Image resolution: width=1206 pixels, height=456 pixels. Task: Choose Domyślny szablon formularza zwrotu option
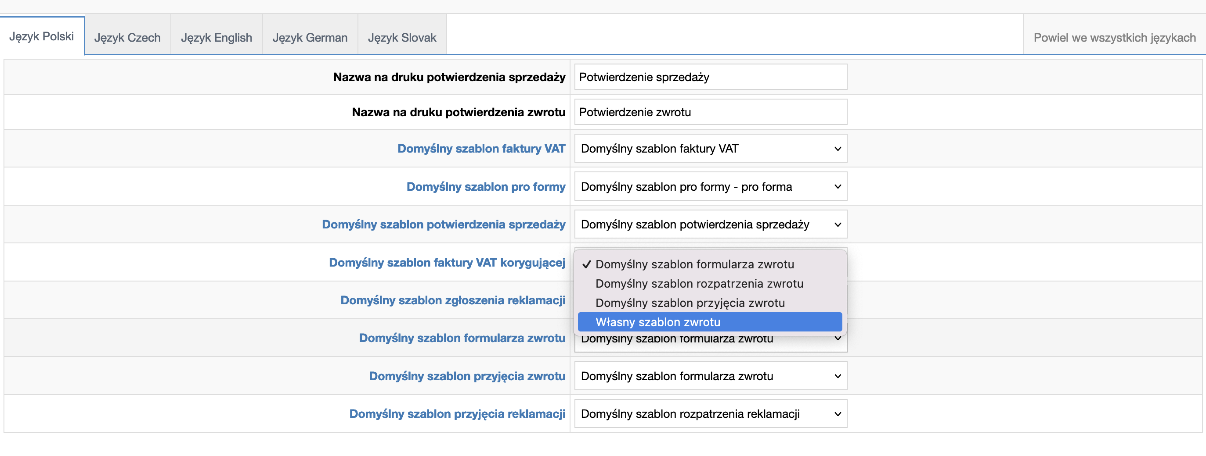[710, 264]
